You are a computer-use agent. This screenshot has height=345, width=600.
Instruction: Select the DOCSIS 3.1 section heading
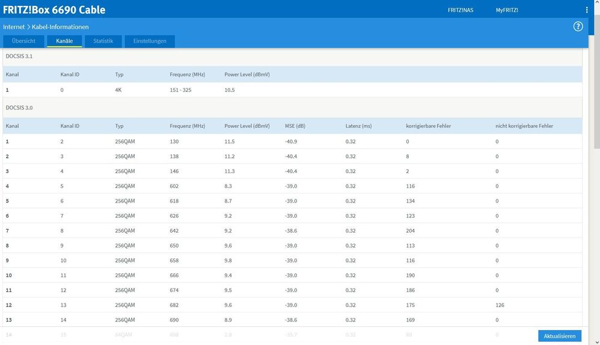coord(19,56)
